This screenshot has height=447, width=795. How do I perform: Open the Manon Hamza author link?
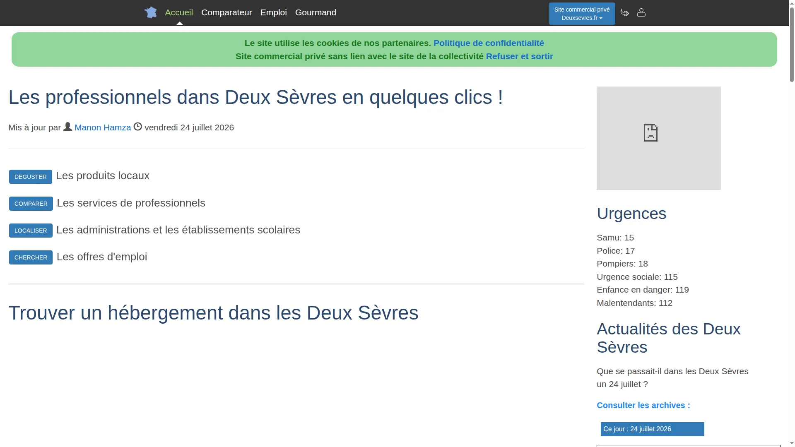[x=103, y=127]
